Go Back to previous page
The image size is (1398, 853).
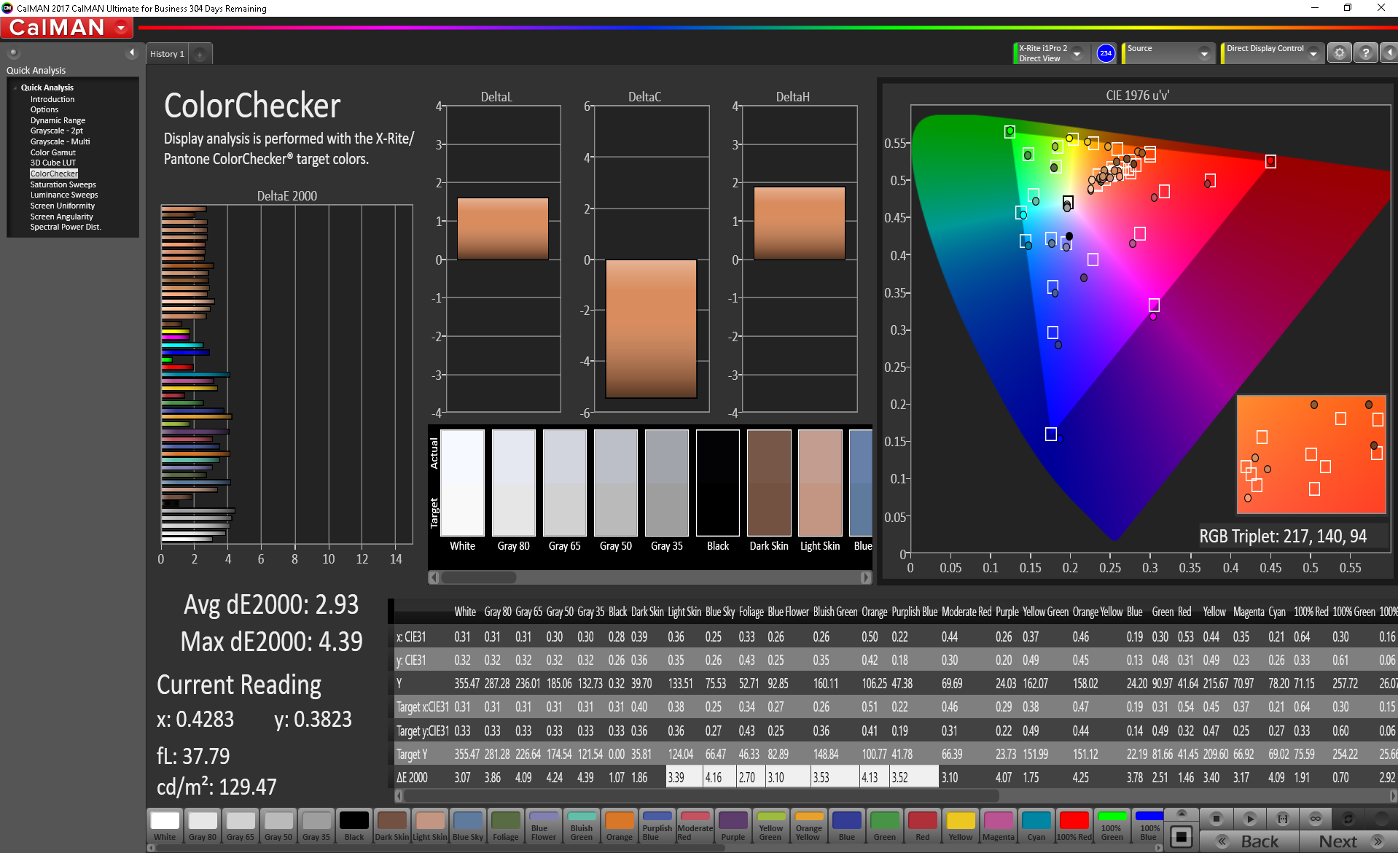coord(1249,841)
